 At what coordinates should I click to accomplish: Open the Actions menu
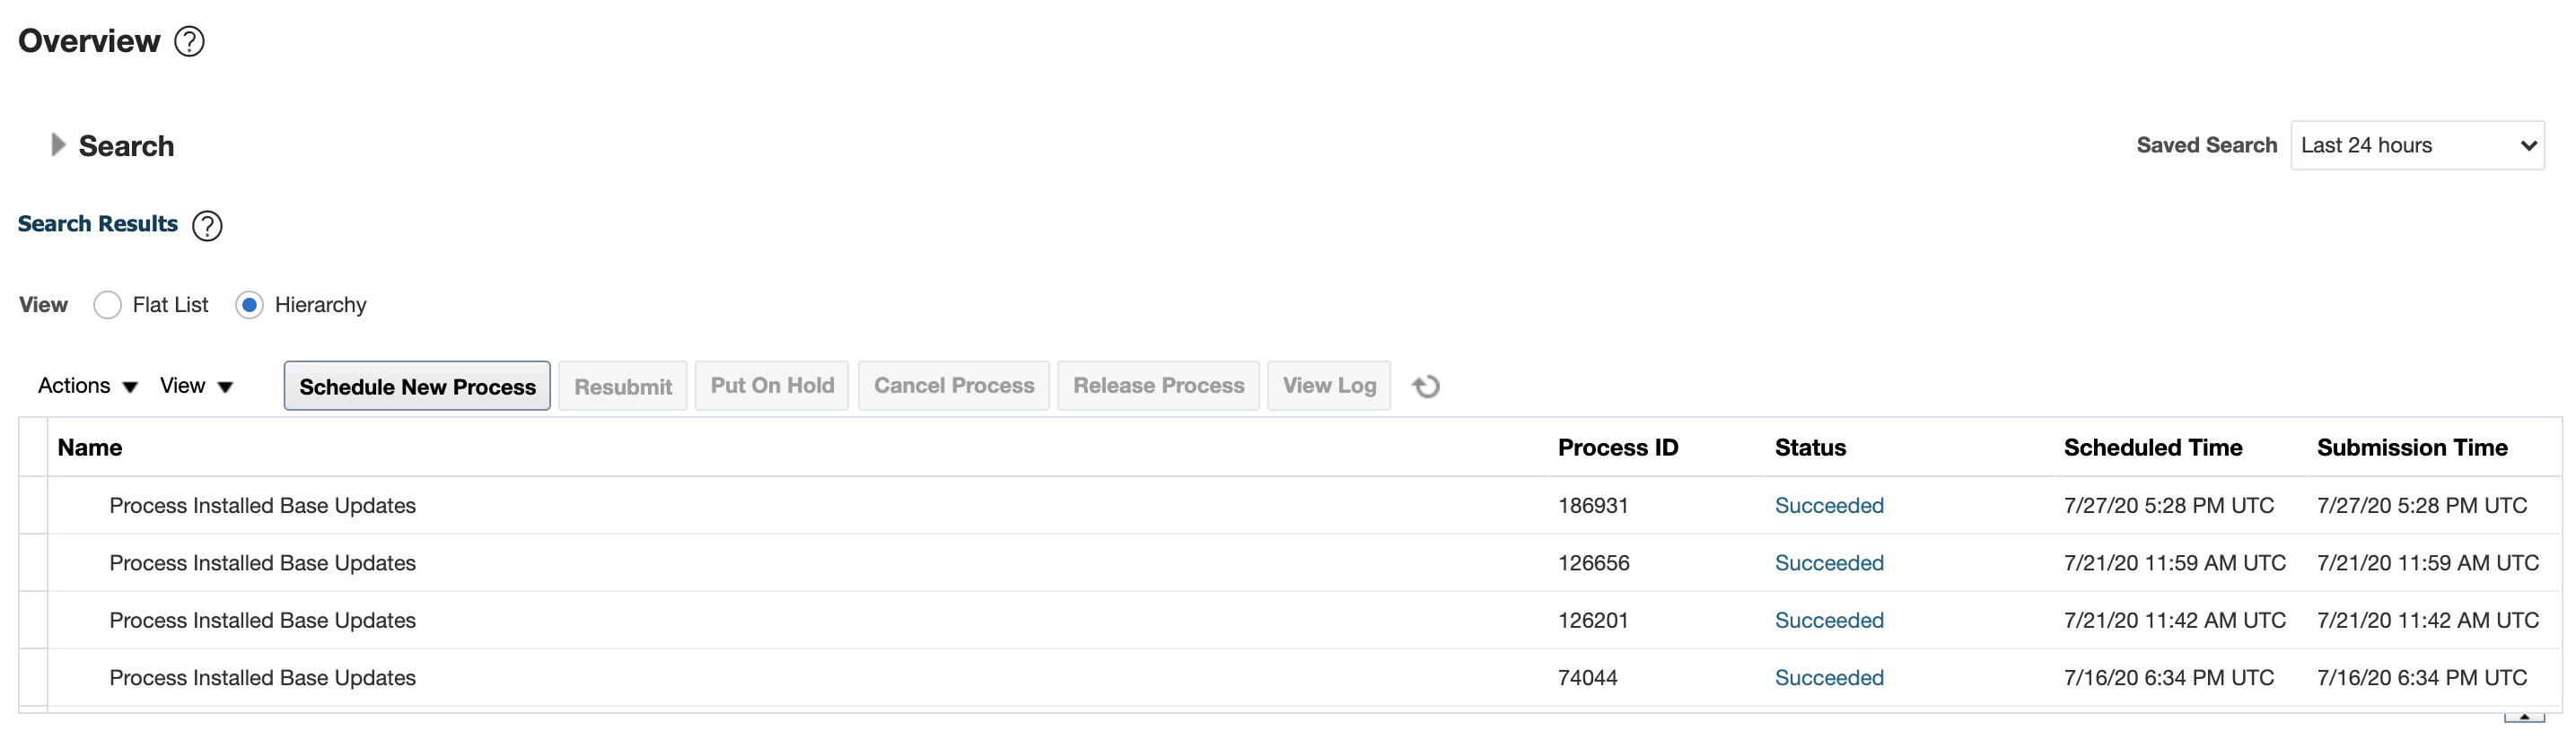[87, 387]
